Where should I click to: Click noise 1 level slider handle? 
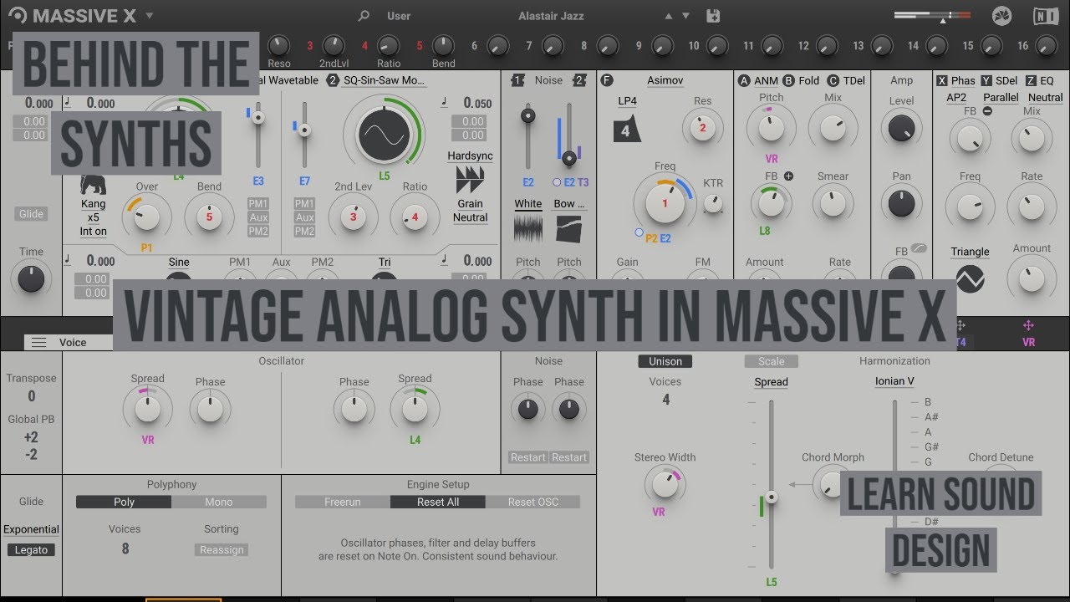coord(527,116)
